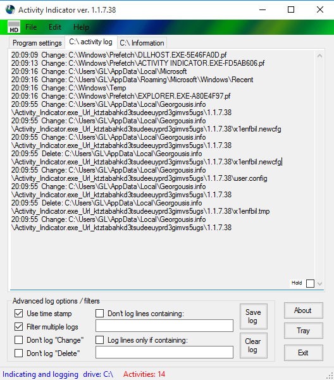
Task: Open the About dialog button
Action: click(x=304, y=310)
